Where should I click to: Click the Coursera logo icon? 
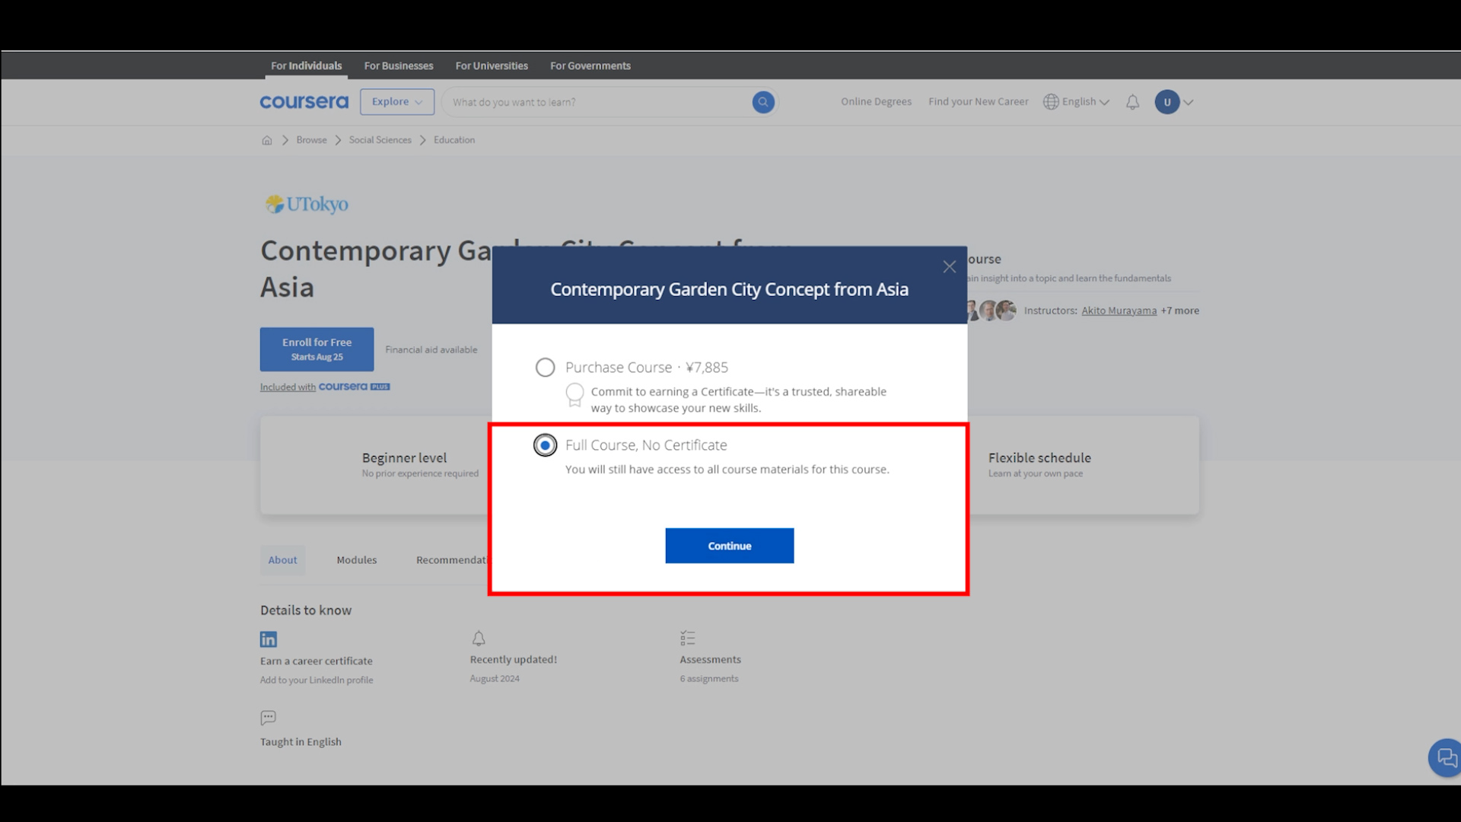coord(304,101)
